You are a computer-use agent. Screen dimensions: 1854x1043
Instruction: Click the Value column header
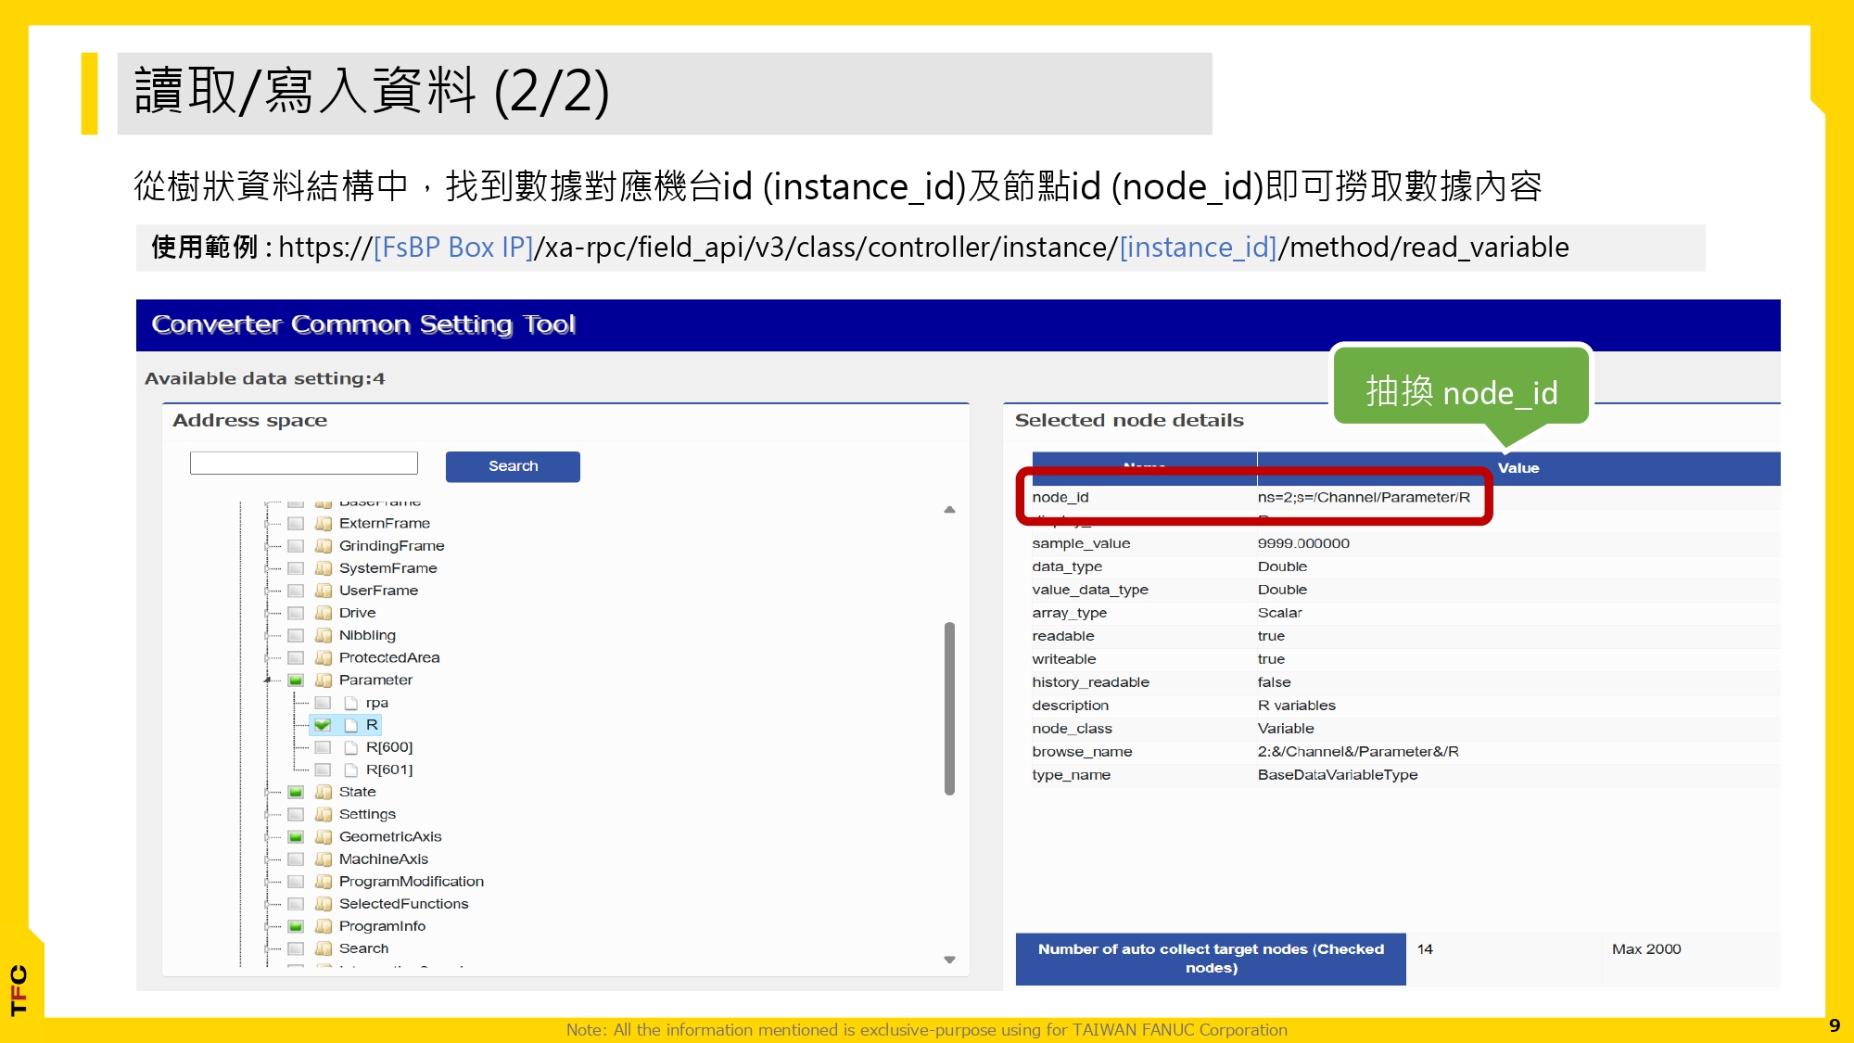[x=1518, y=468]
